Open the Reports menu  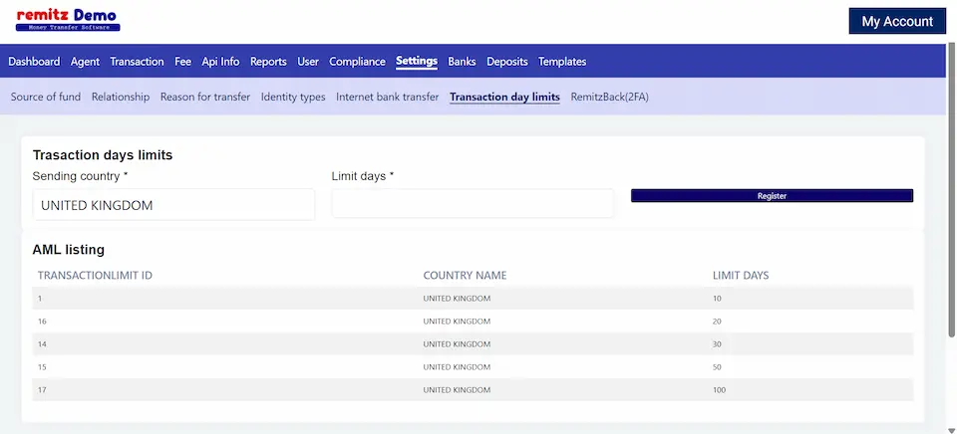[268, 62]
